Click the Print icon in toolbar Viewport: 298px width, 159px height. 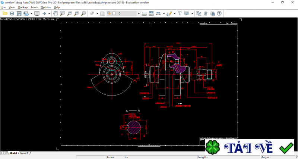click(x=12, y=13)
